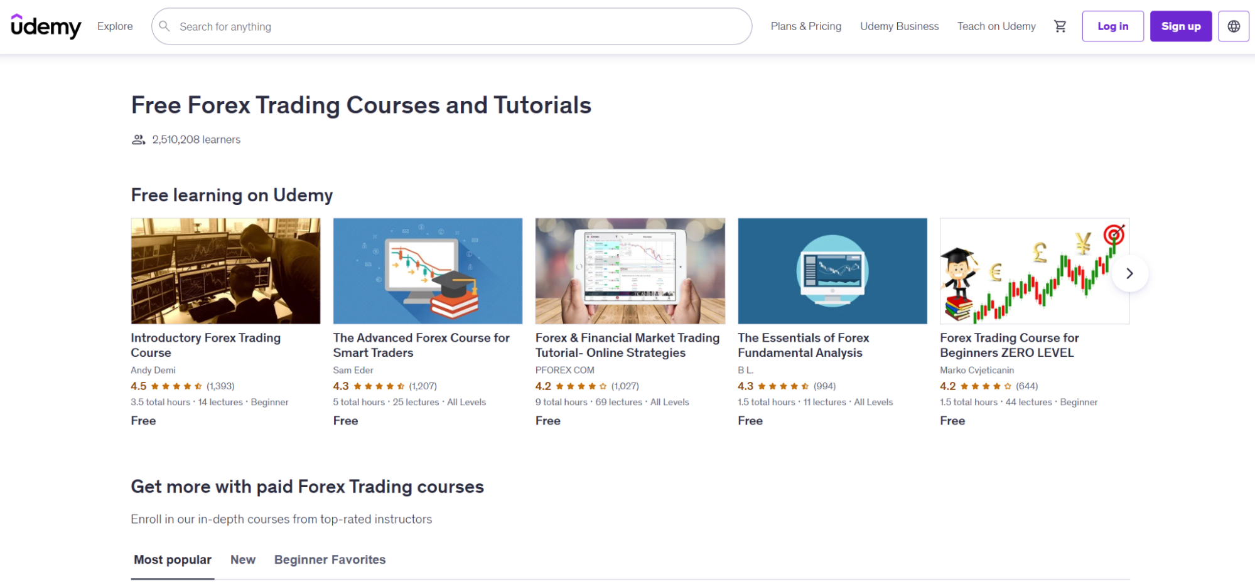Open Explore menu
The height and width of the screenshot is (585, 1255).
coord(115,26)
